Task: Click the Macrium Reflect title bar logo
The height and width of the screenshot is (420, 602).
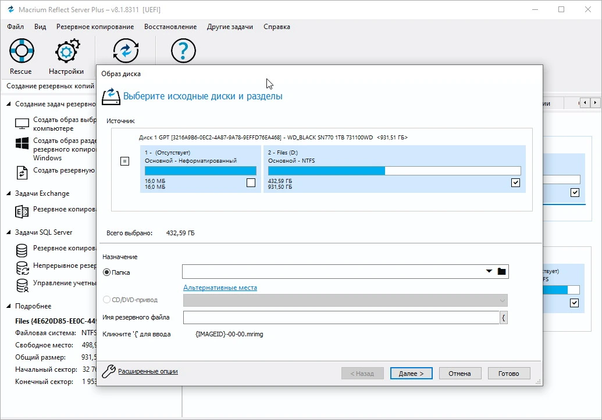Action: (x=10, y=9)
